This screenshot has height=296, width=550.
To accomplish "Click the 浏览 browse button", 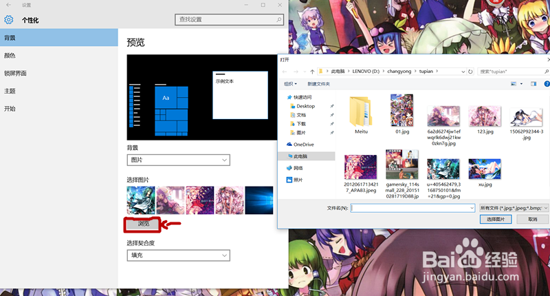I will click(x=143, y=224).
